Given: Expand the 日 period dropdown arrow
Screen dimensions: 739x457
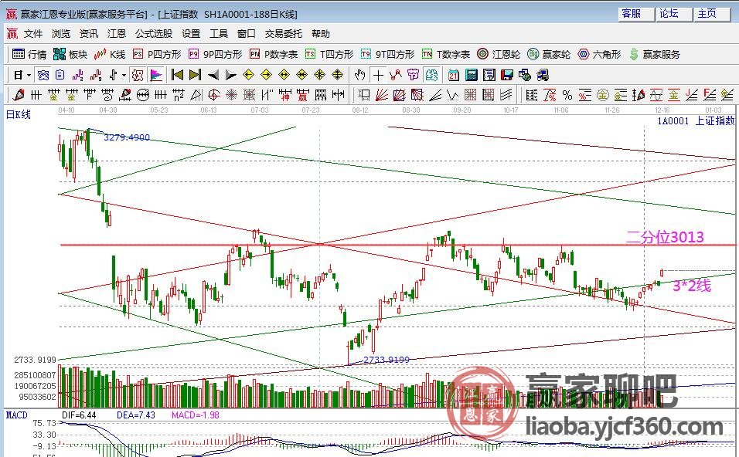Looking at the screenshot, I should (x=29, y=76).
